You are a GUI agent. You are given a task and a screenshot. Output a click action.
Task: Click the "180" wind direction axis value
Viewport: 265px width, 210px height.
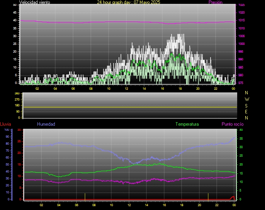point(17,106)
